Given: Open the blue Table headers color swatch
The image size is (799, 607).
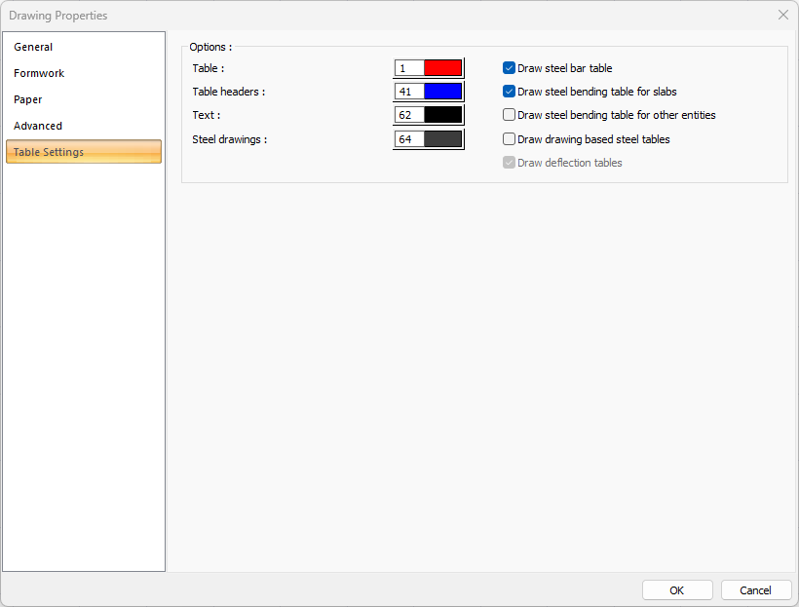Looking at the screenshot, I should (x=442, y=92).
